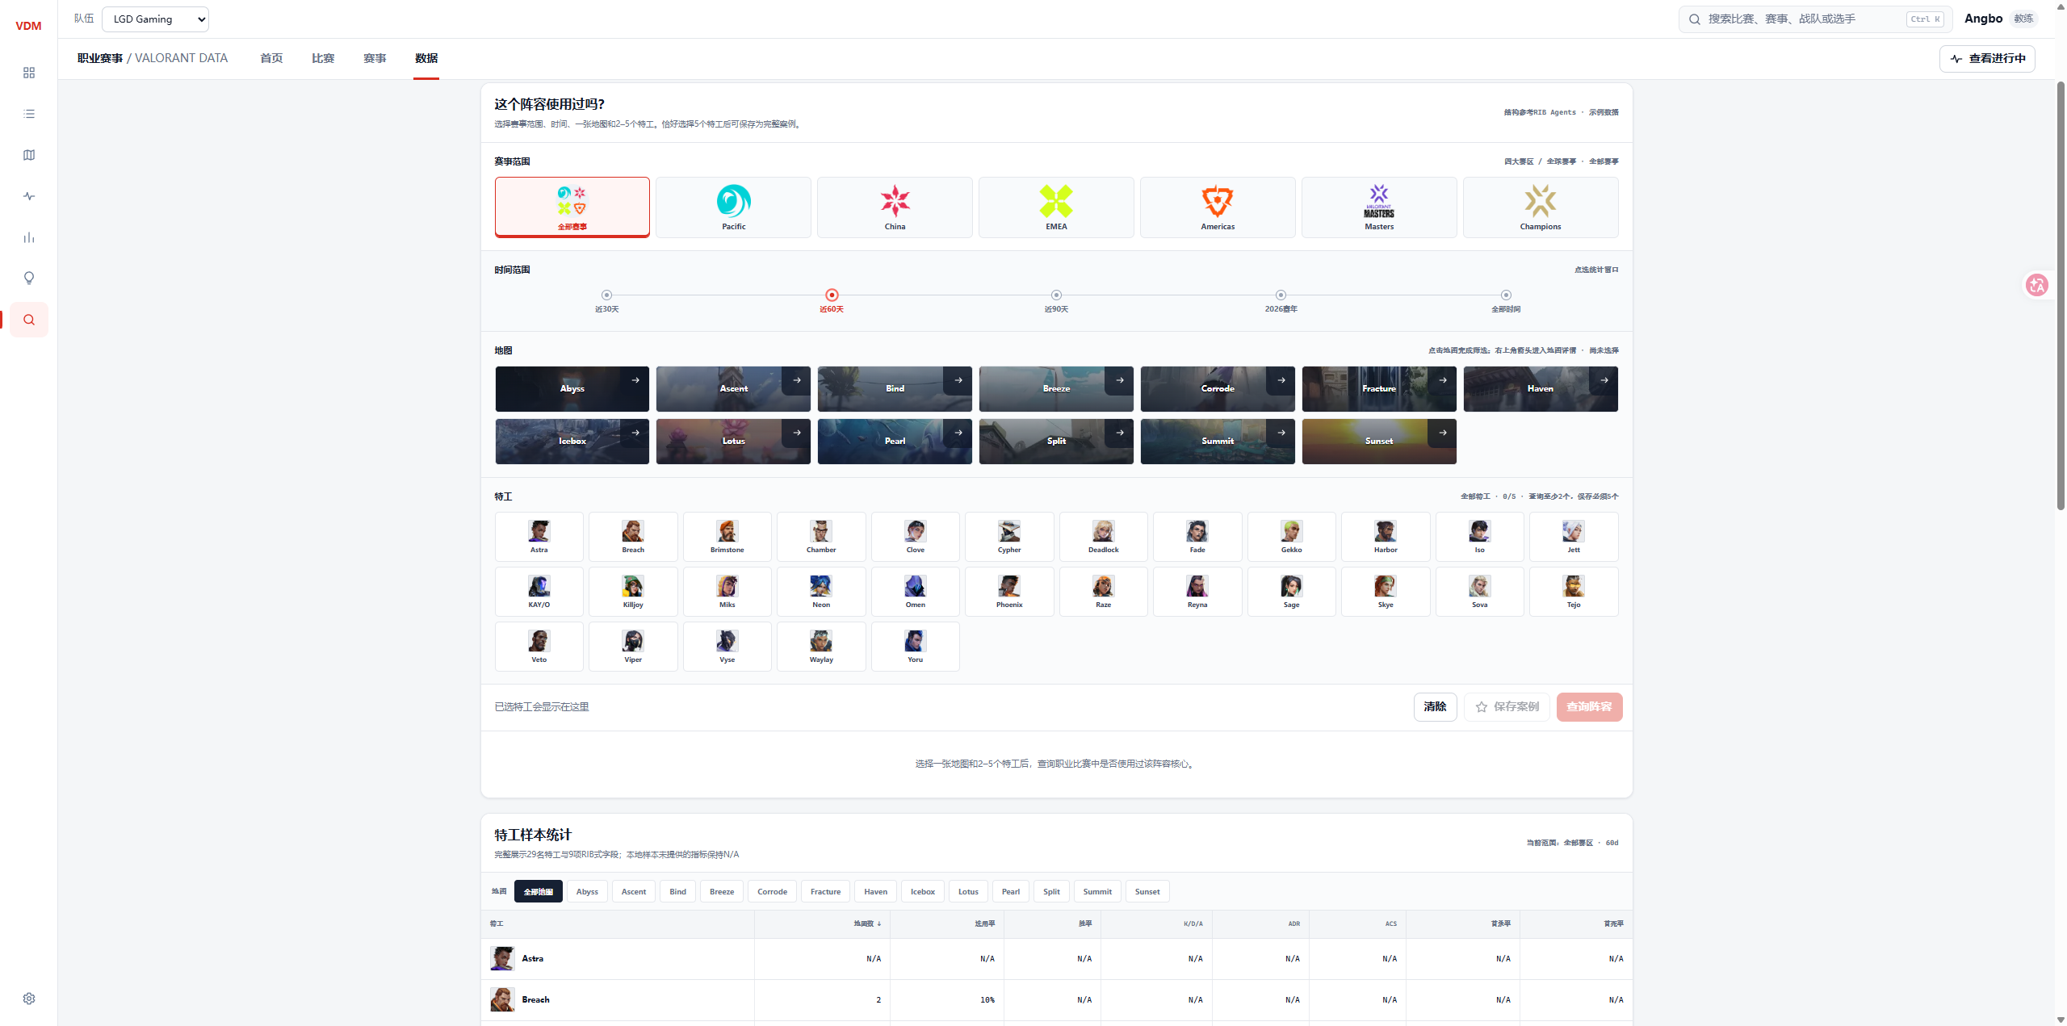Viewport: 2067px width, 1026px height.
Task: Pick agent Yoru
Action: (x=916, y=647)
